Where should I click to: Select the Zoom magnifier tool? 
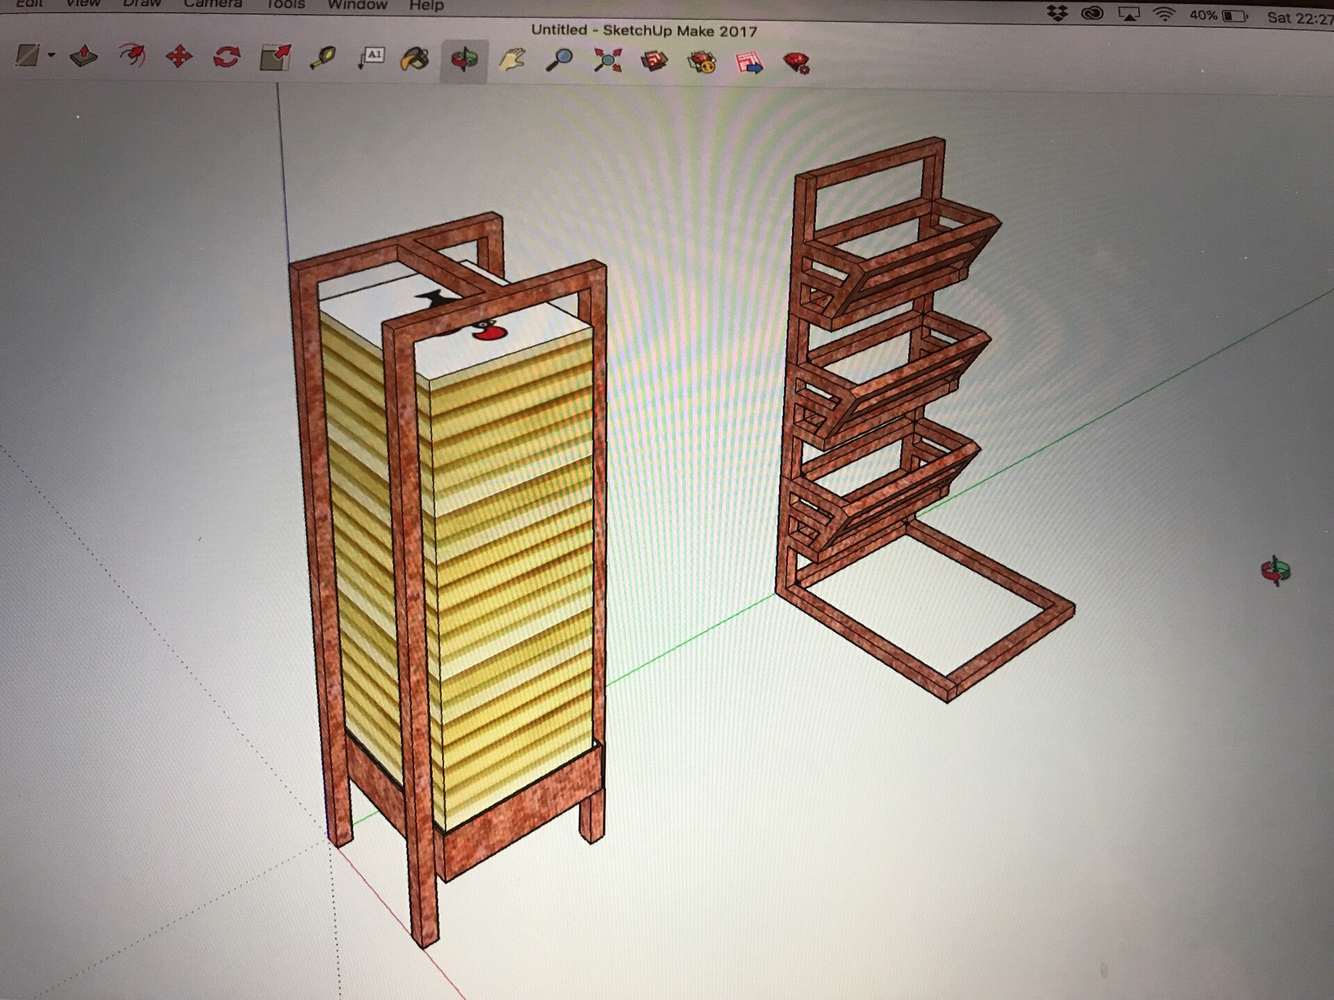pos(559,60)
